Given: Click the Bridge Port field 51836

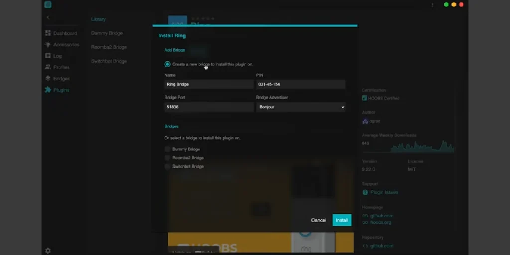Looking at the screenshot, I should [209, 107].
